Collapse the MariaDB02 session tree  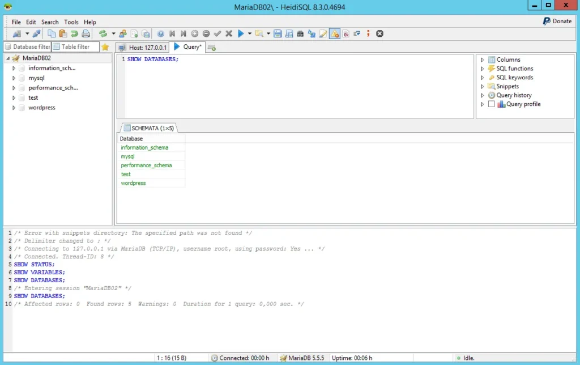[x=8, y=58]
